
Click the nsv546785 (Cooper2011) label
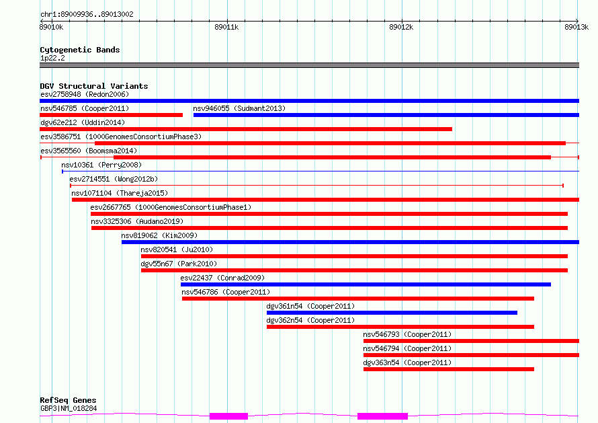click(x=85, y=108)
